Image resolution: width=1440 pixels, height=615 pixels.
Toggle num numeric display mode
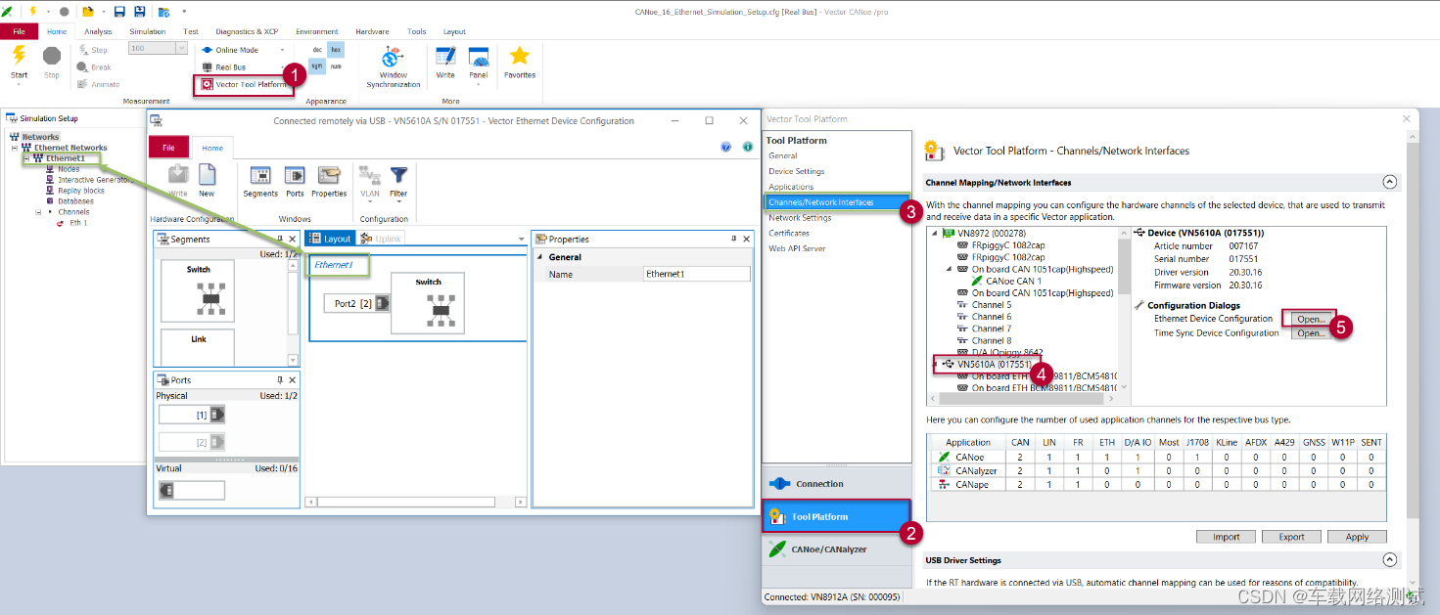336,66
